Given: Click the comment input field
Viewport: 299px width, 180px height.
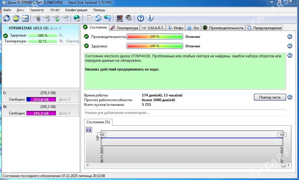Looking at the screenshot, I should point(185,113).
